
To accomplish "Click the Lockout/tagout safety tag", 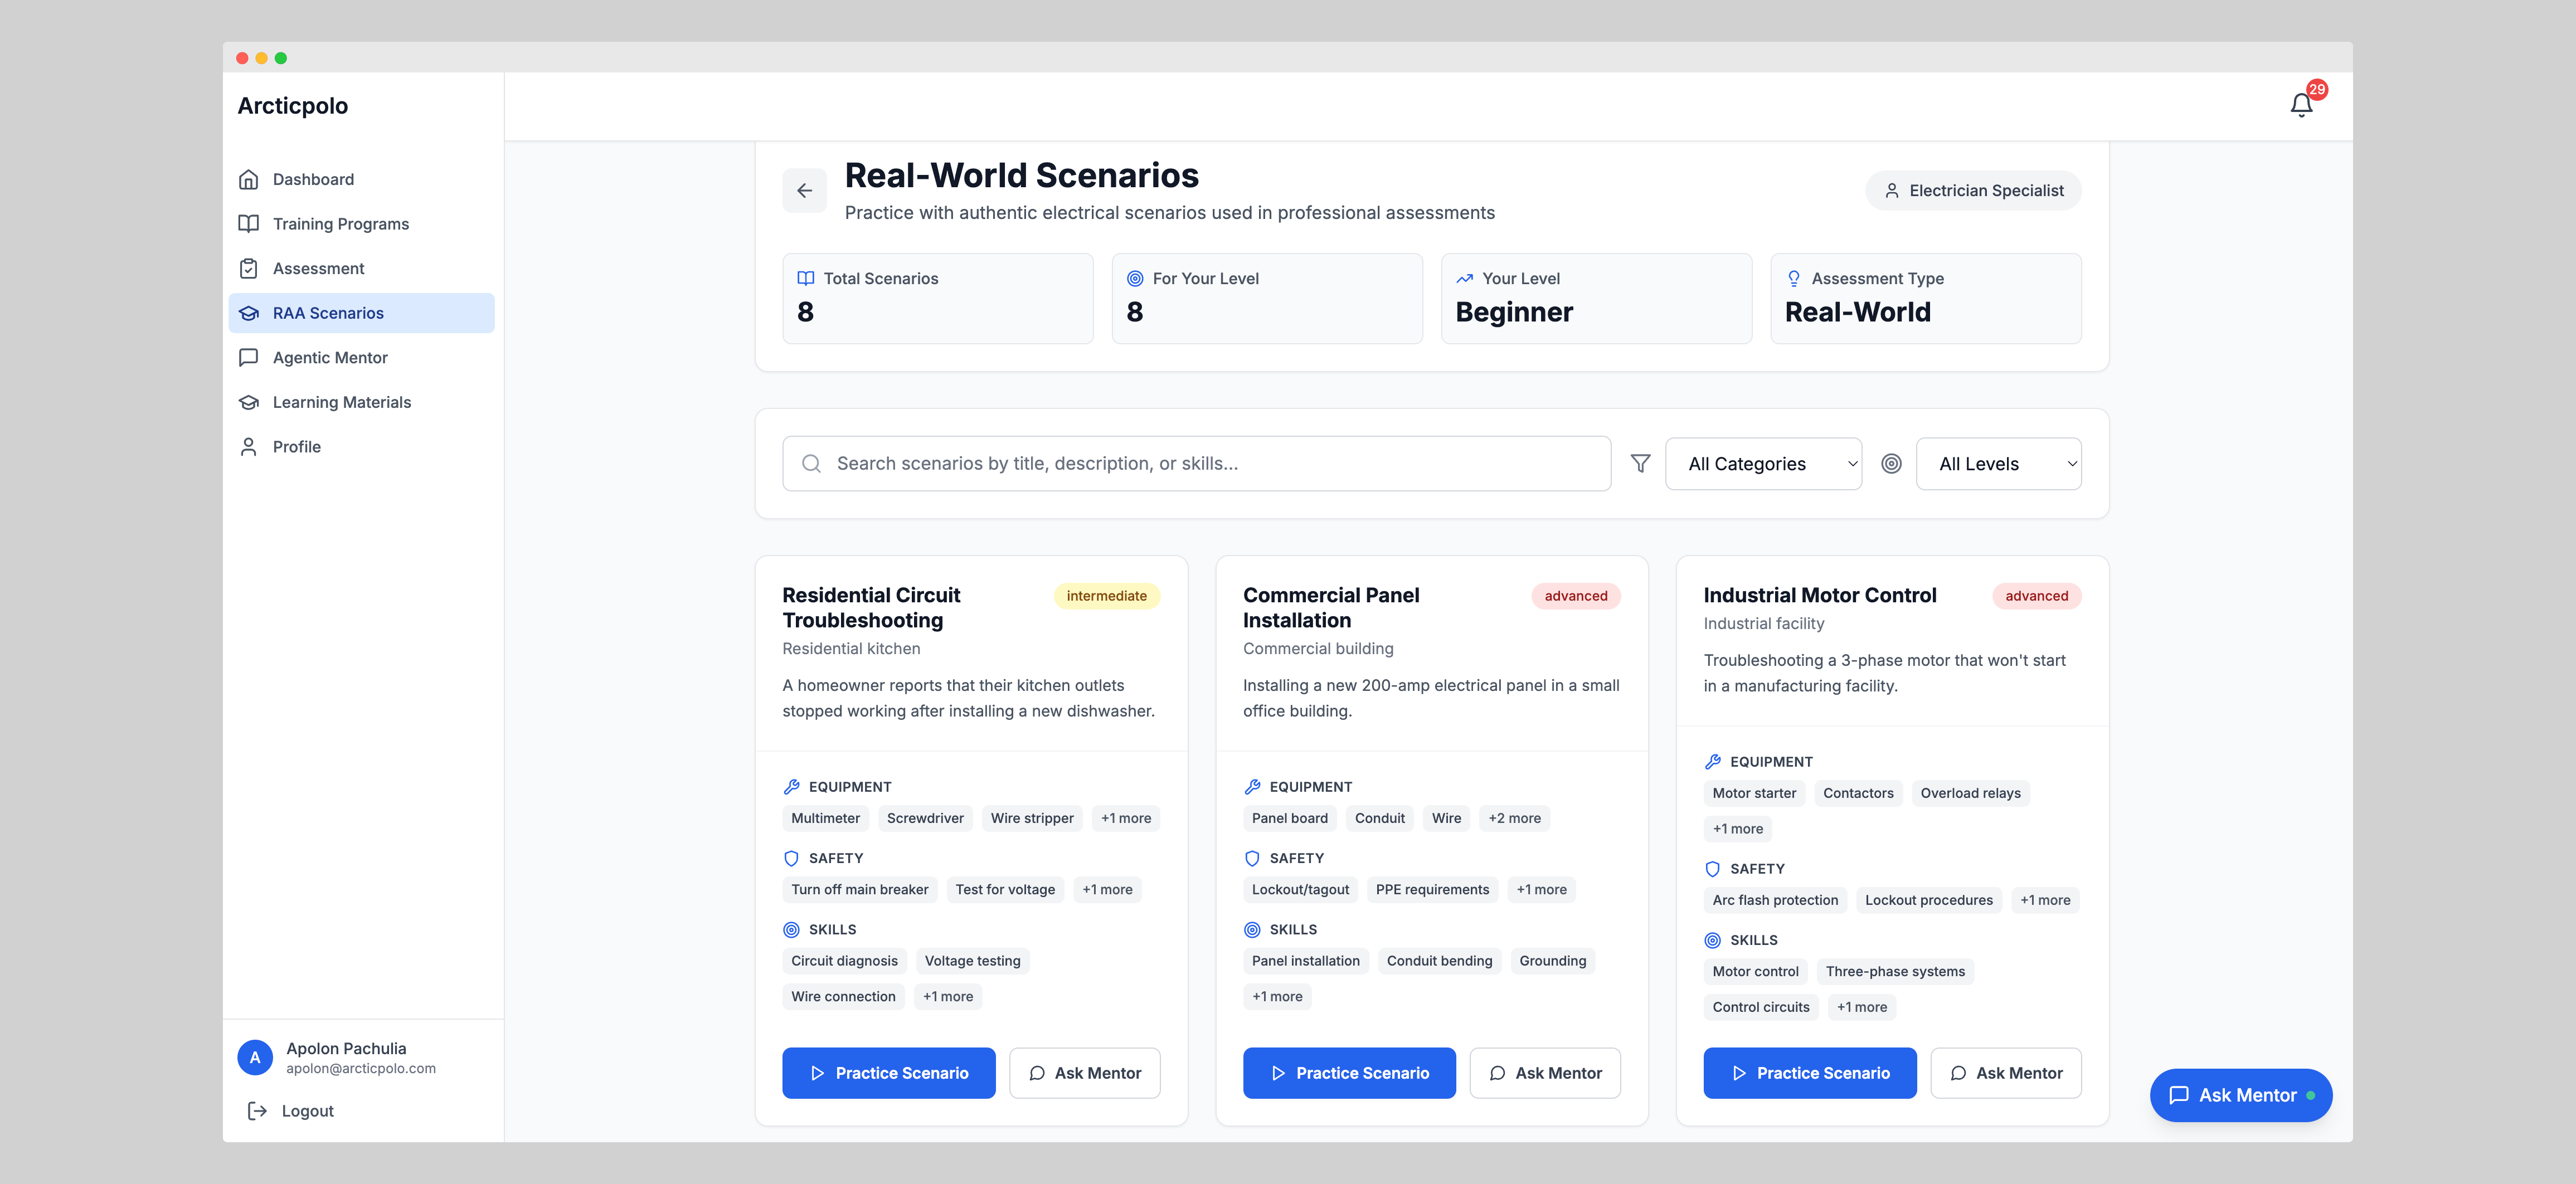I will (1300, 889).
